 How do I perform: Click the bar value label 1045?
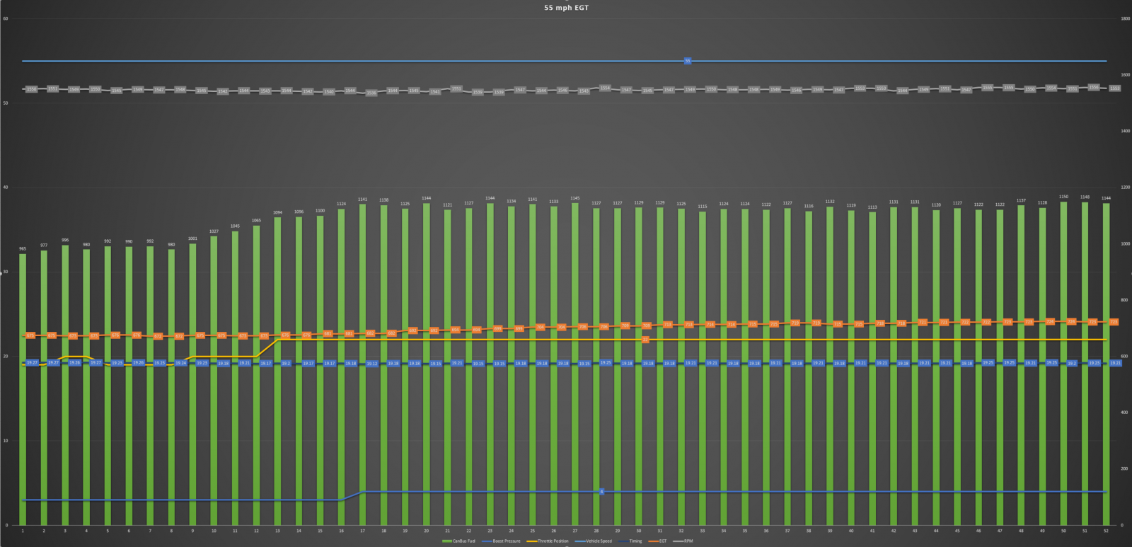235,226
